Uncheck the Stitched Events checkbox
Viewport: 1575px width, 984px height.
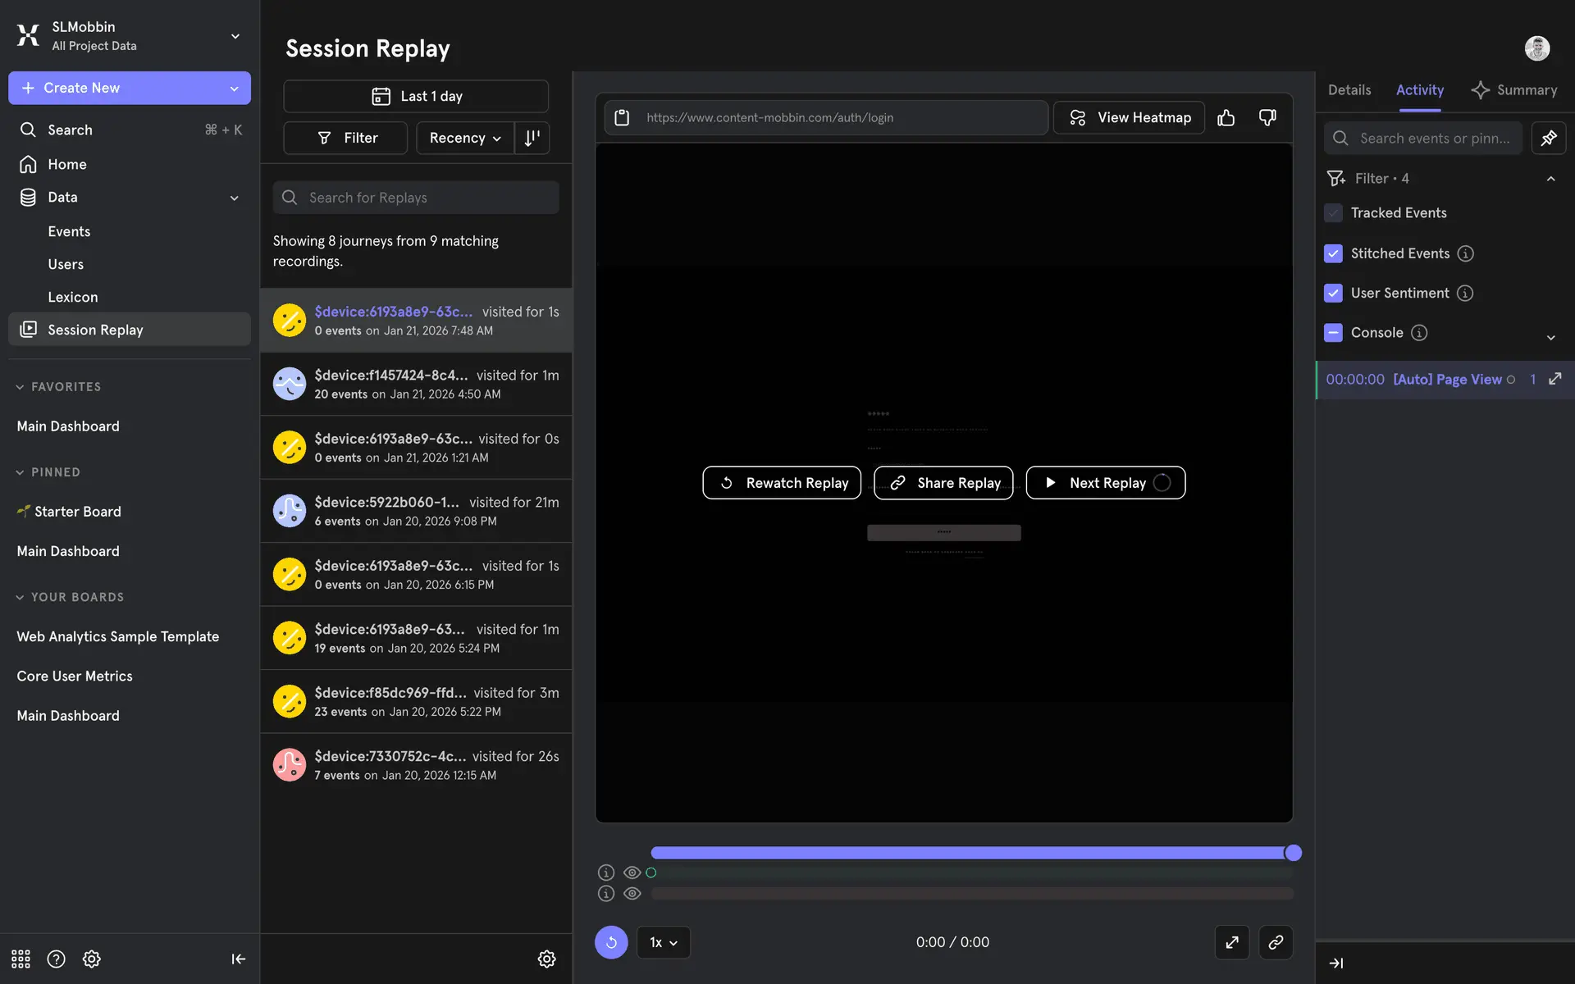click(1333, 253)
